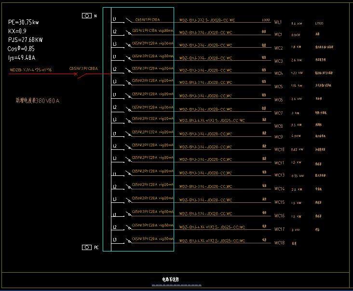The height and width of the screenshot is (291, 353).
Task: Click the PE ground terminal symbol
Action: [x=87, y=247]
